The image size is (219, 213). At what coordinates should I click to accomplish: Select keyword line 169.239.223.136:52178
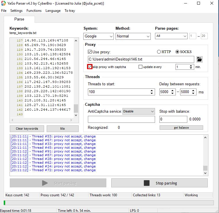[49, 73]
